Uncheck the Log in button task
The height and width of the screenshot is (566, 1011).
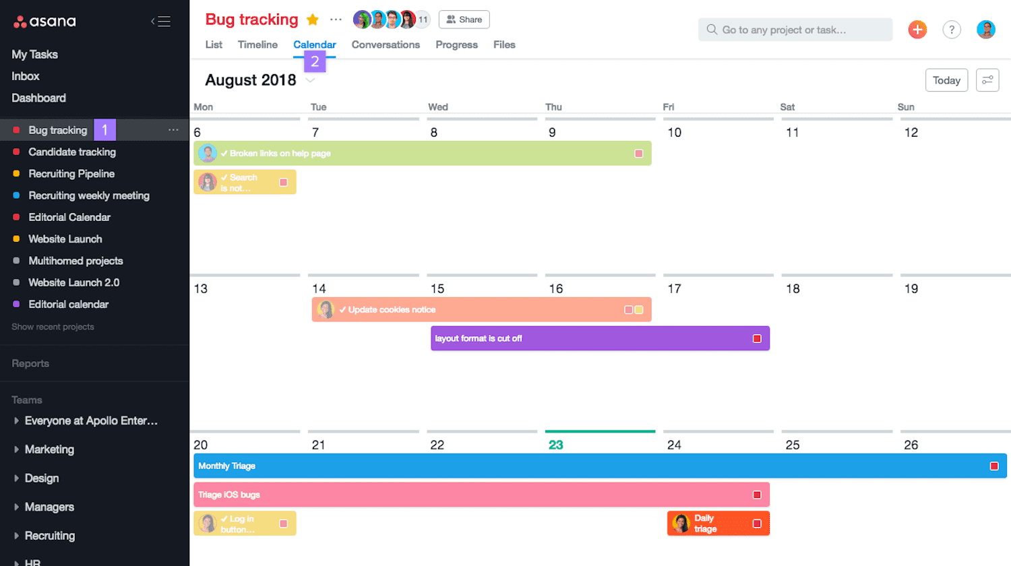pos(225,519)
